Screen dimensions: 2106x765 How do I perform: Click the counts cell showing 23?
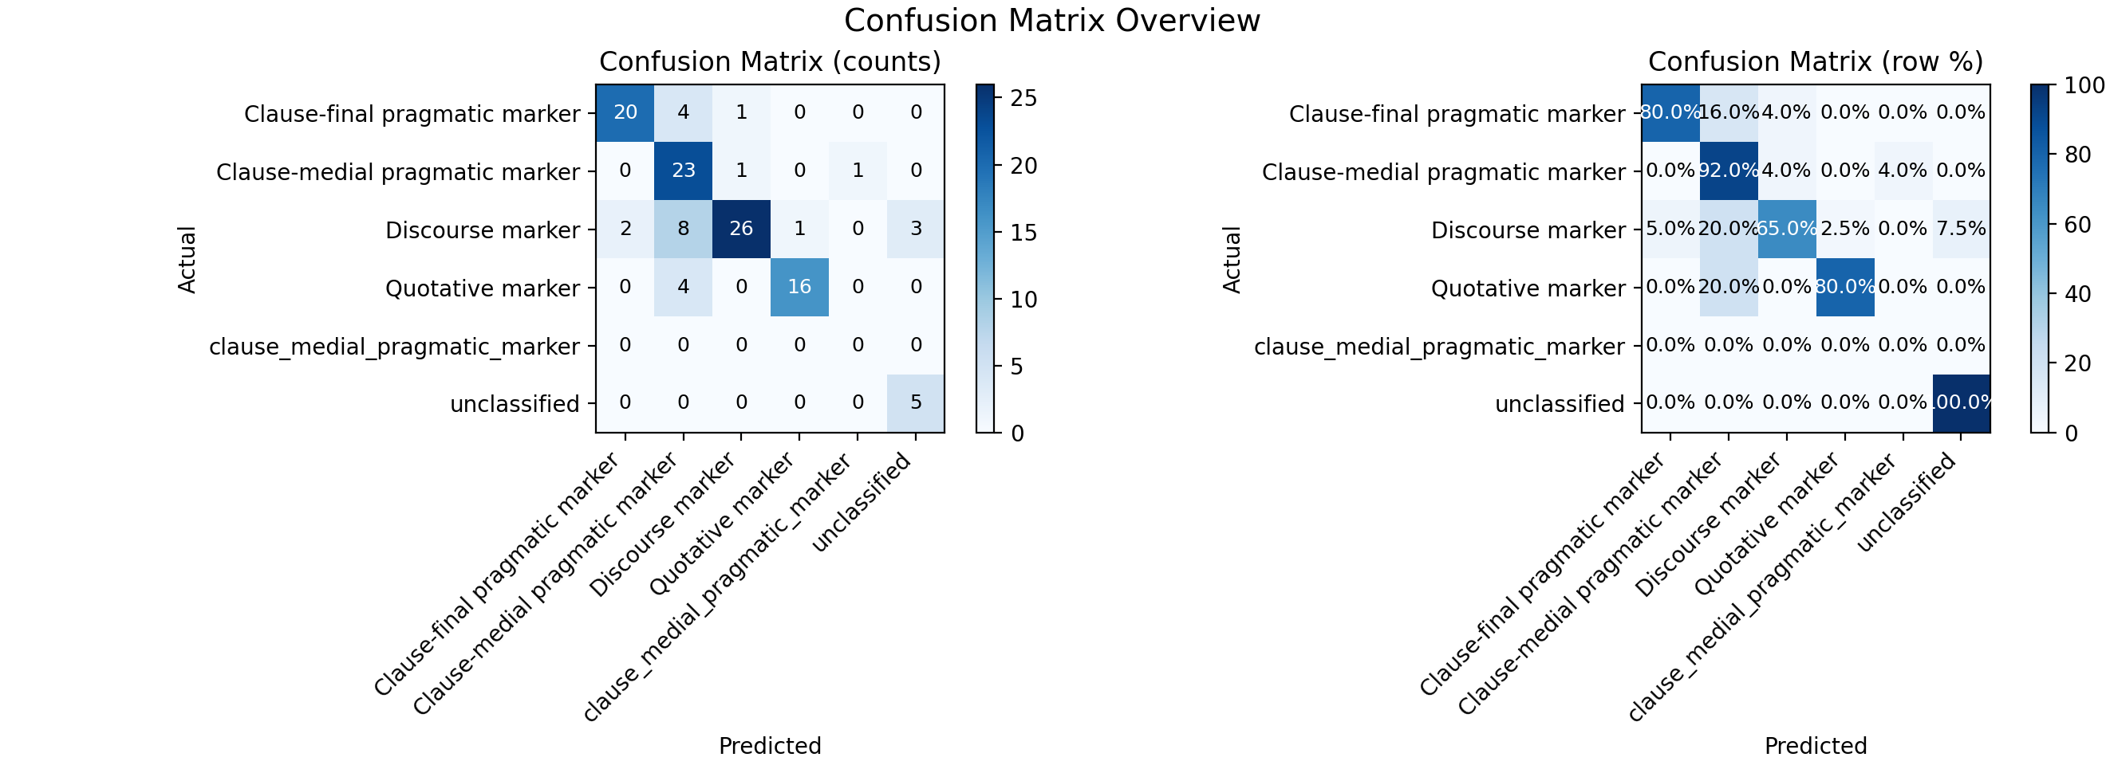pos(684,171)
